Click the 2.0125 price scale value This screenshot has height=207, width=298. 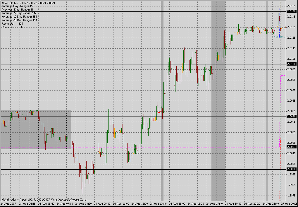click(x=291, y=38)
